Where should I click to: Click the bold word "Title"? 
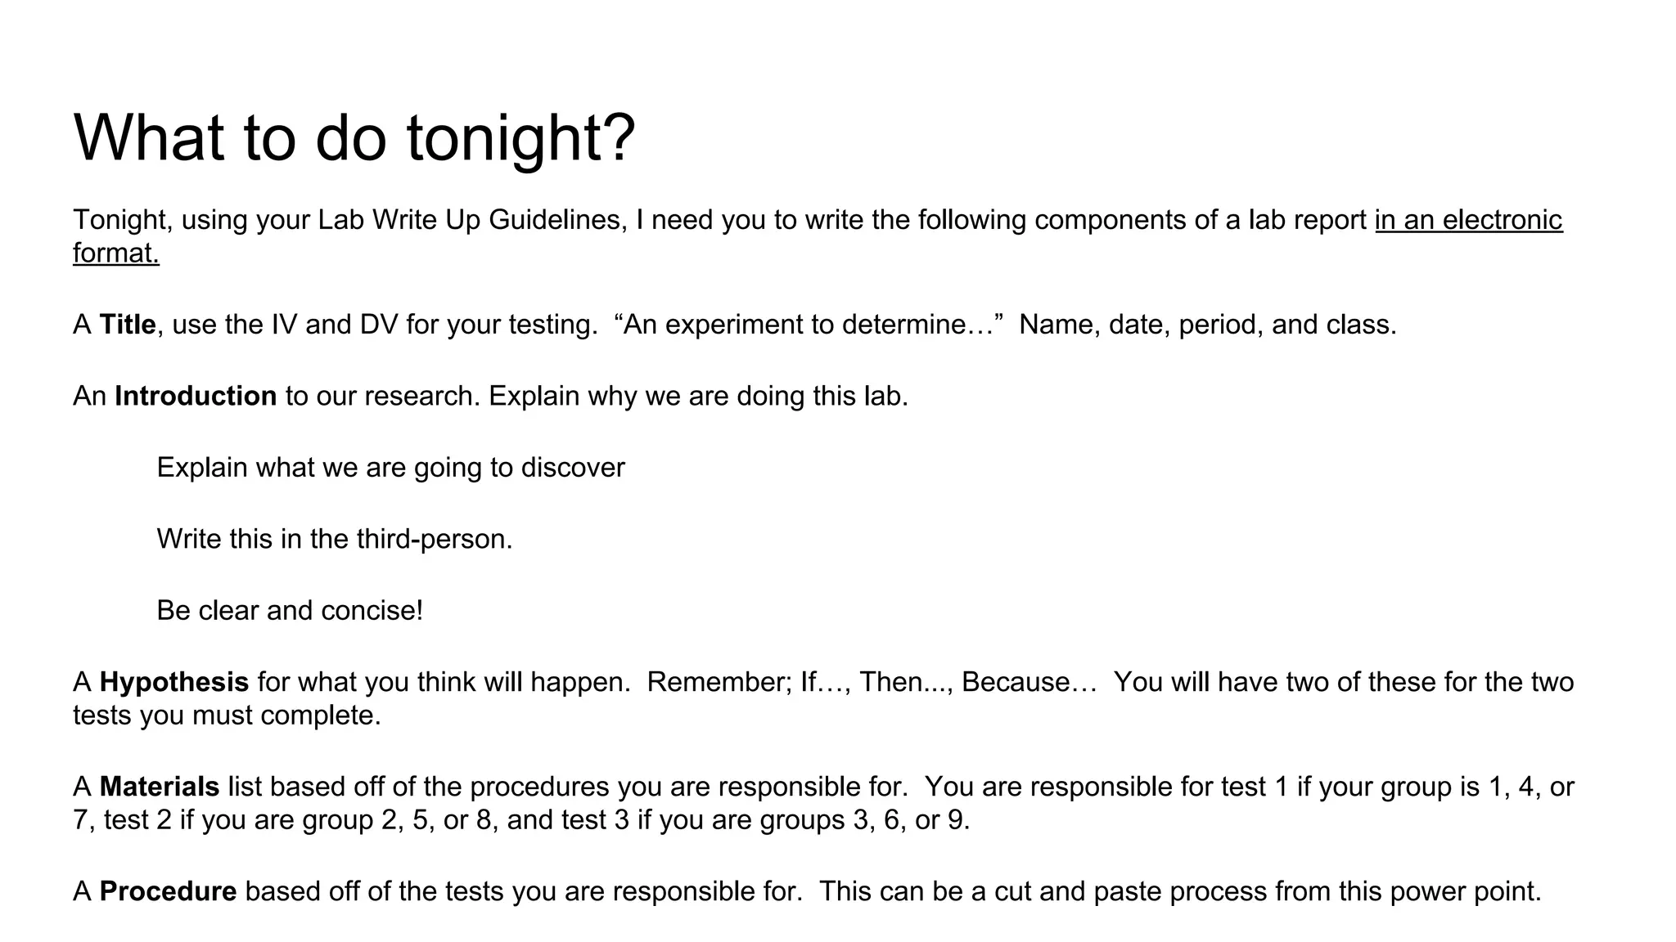[x=128, y=325]
